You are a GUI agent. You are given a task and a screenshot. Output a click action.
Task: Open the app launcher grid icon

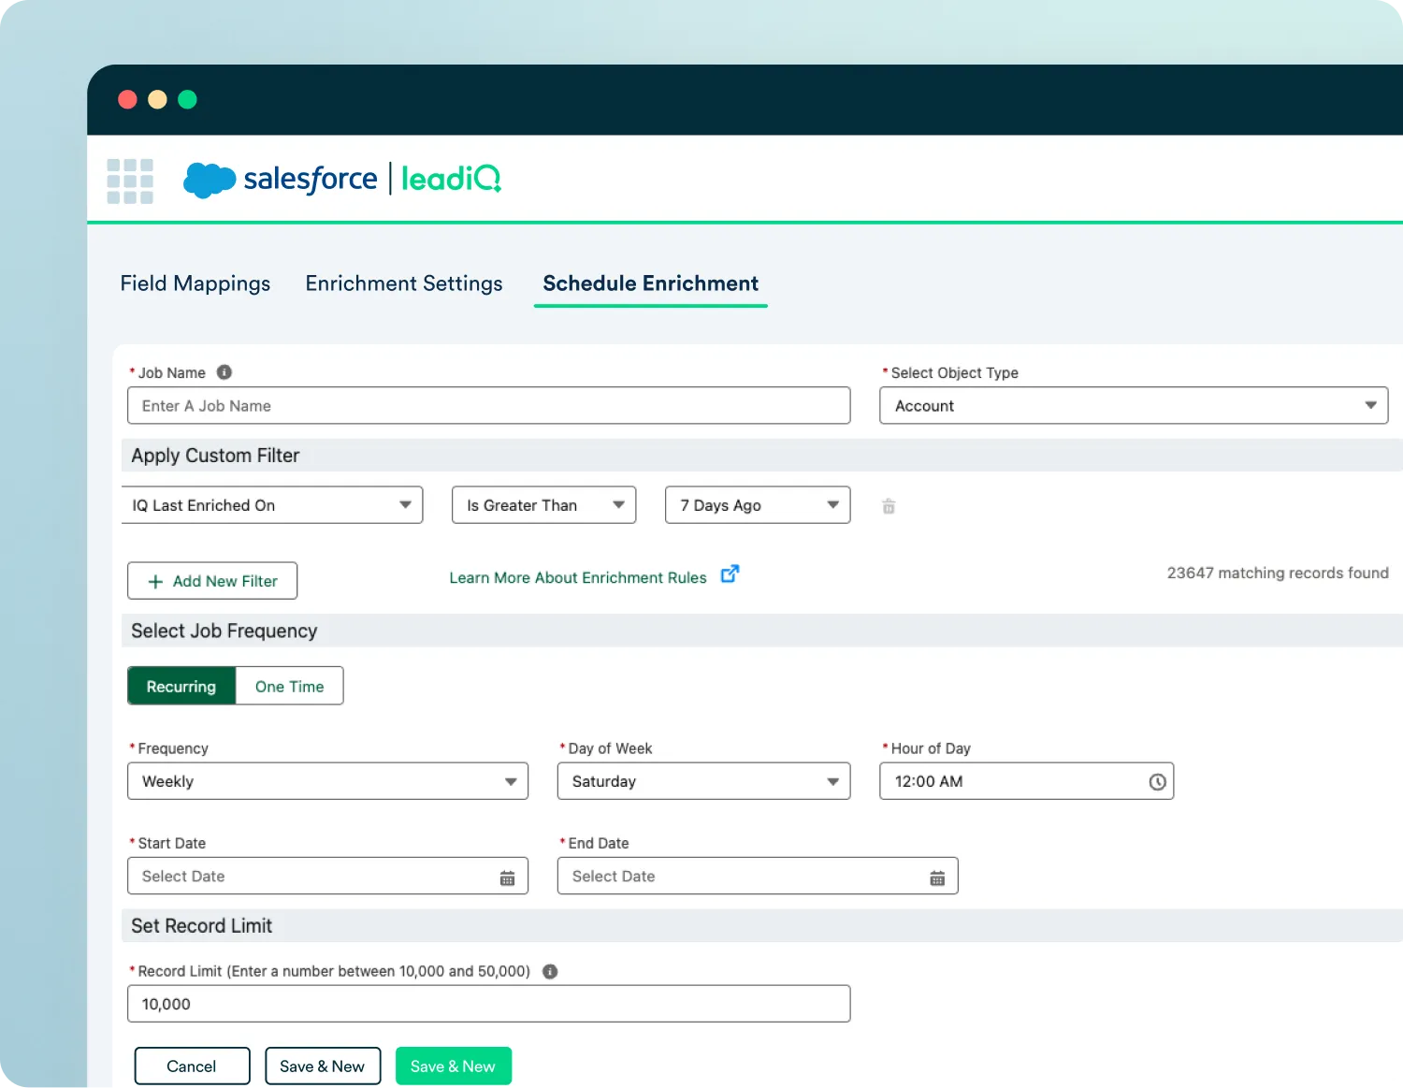coord(130,181)
